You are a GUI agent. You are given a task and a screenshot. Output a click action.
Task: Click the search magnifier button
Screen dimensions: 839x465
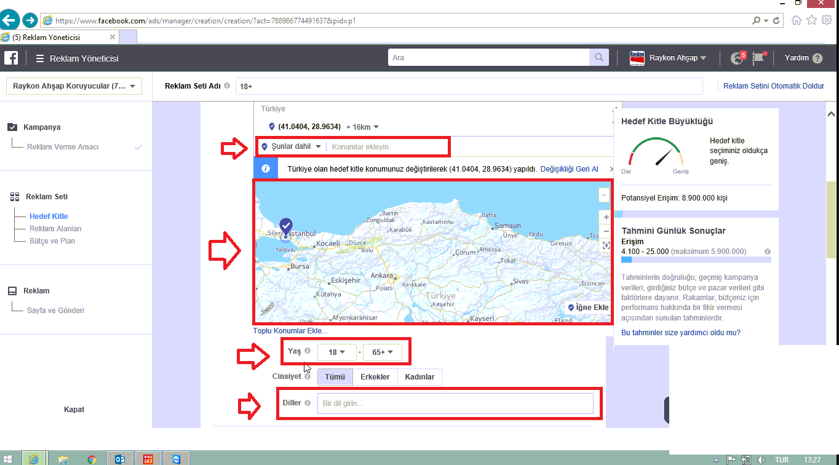click(x=598, y=58)
